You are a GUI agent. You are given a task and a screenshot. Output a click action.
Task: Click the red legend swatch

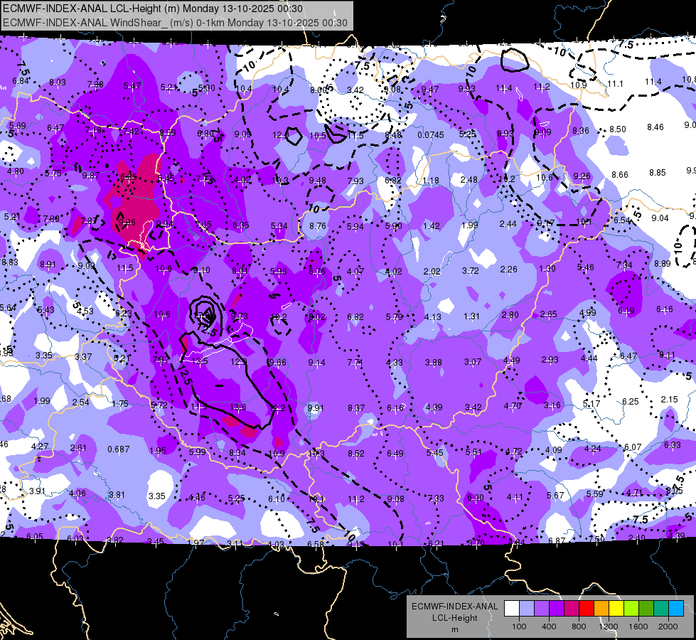[x=587, y=609]
